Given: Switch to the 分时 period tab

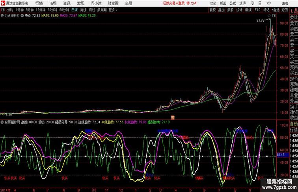Looking at the screenshot, I should (10, 10).
